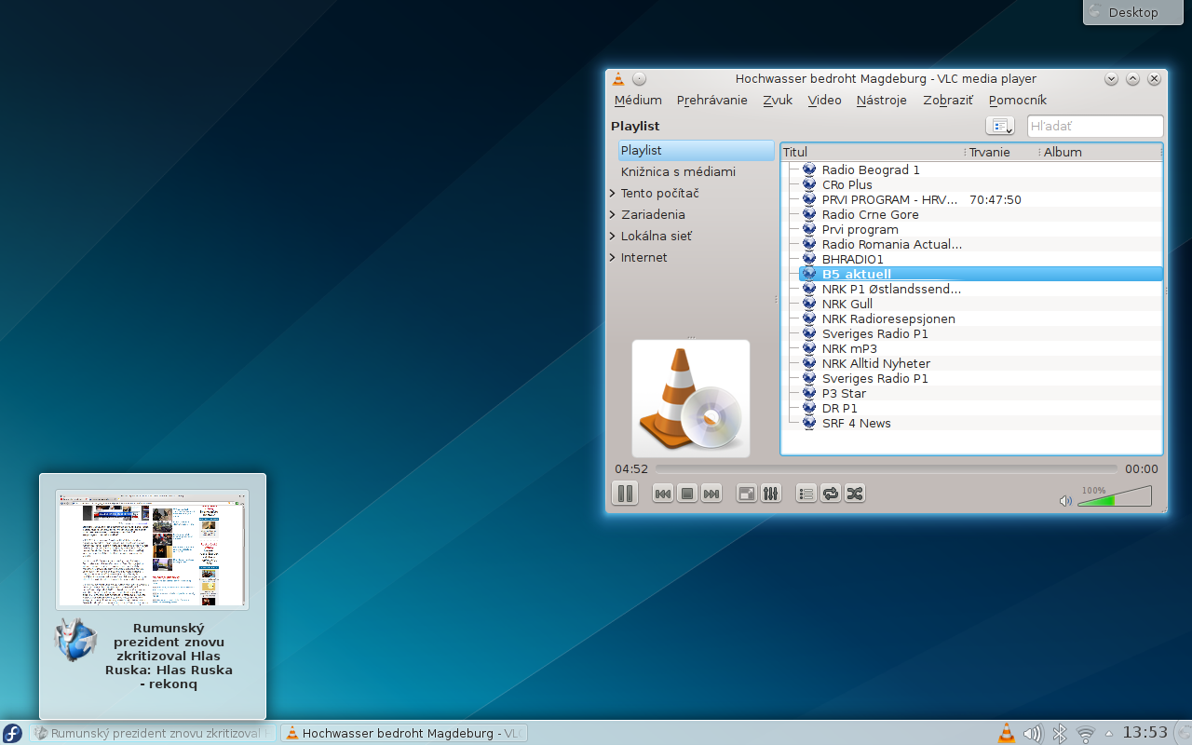Click globe icon beside B5 aktuell

coord(809,274)
